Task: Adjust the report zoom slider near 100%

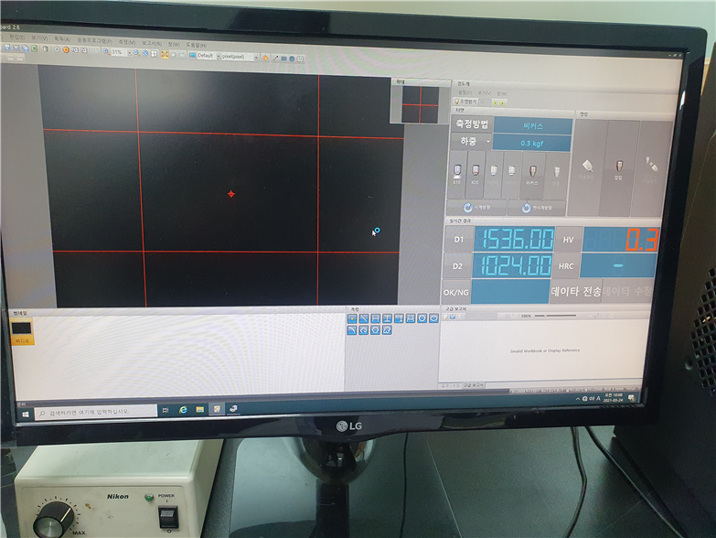Action: coord(555,315)
